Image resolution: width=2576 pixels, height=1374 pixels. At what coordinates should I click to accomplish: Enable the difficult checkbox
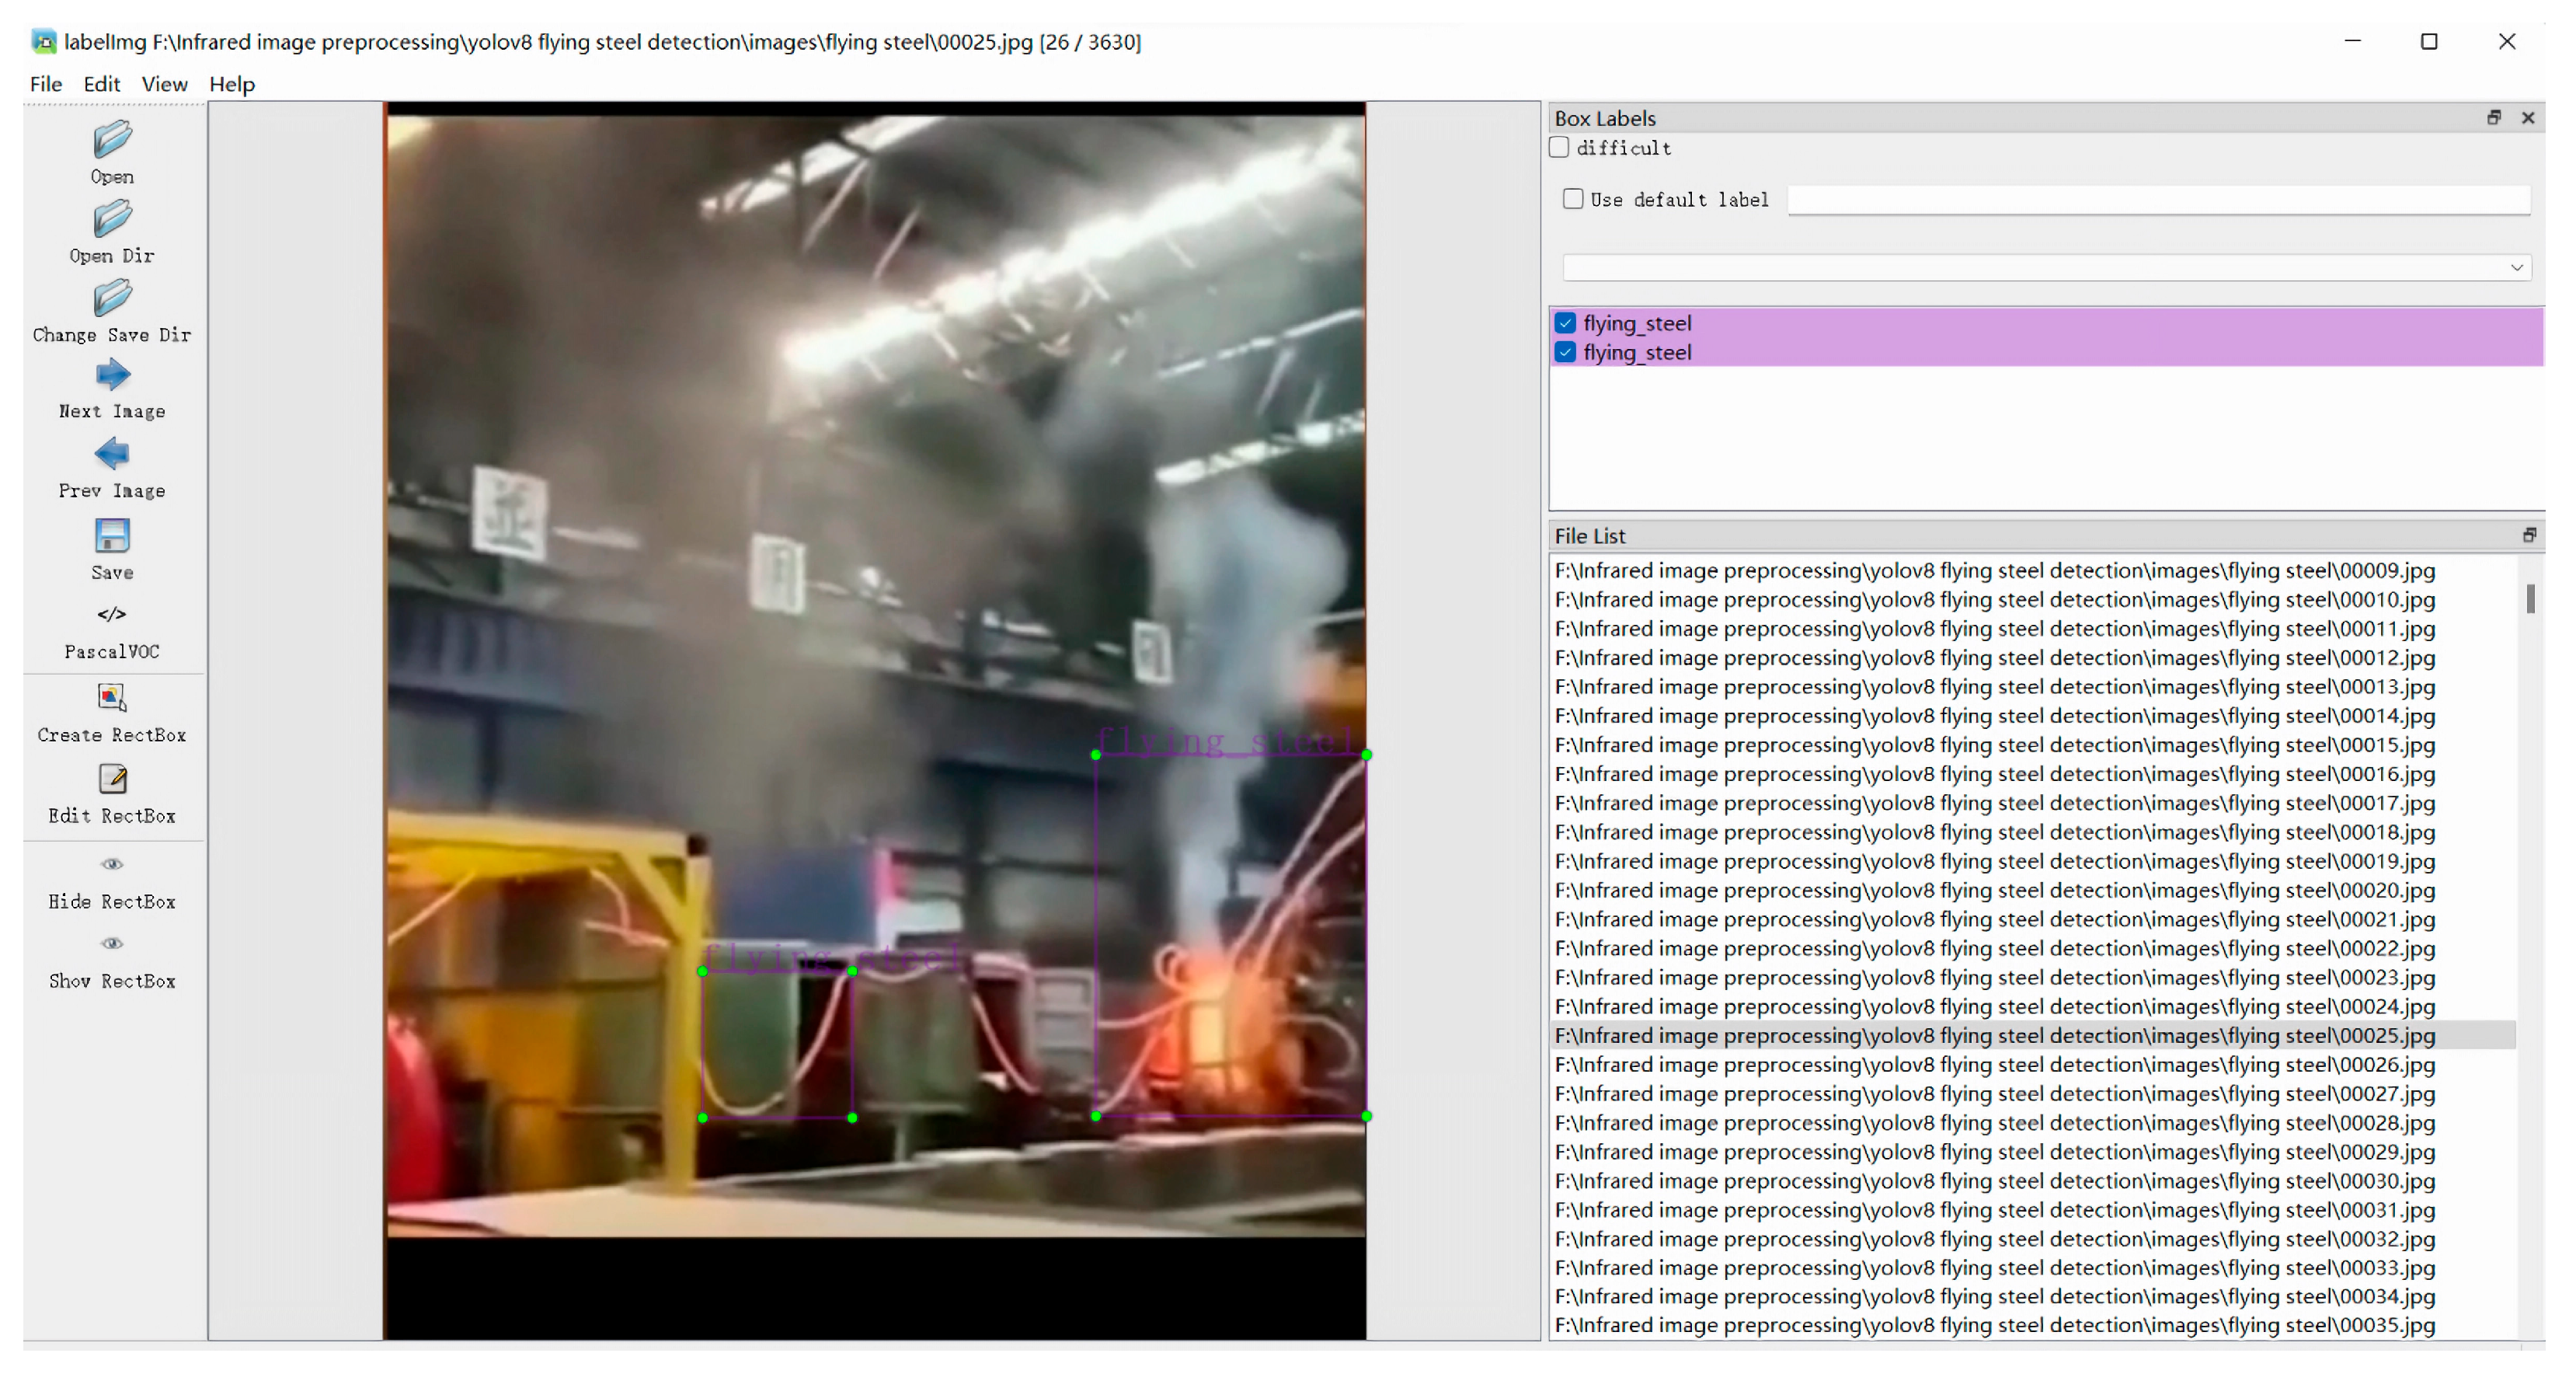pos(1559,148)
